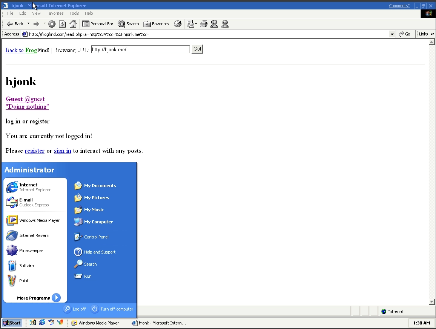Open Internet Explorer from Start menu
Image resolution: width=436 pixels, height=329 pixels.
coord(35,187)
